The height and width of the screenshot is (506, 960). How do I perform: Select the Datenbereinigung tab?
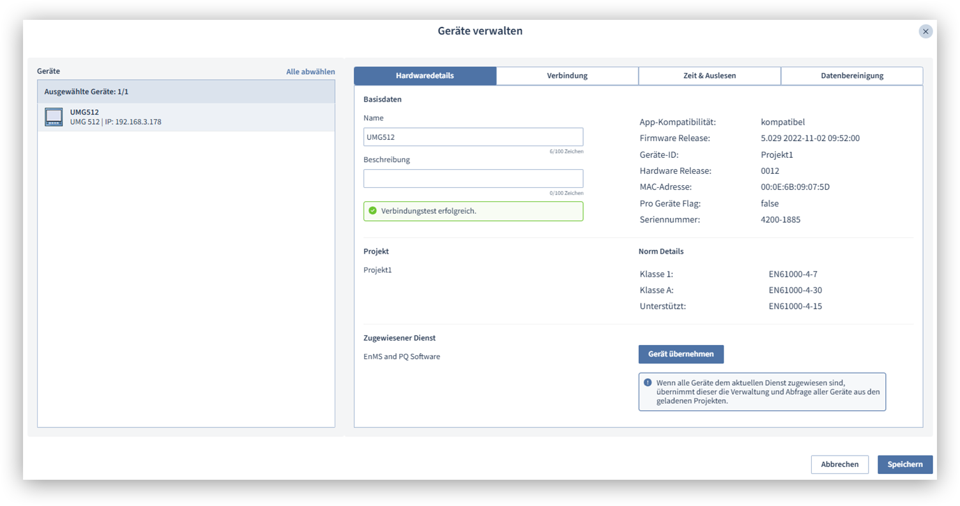coord(851,75)
